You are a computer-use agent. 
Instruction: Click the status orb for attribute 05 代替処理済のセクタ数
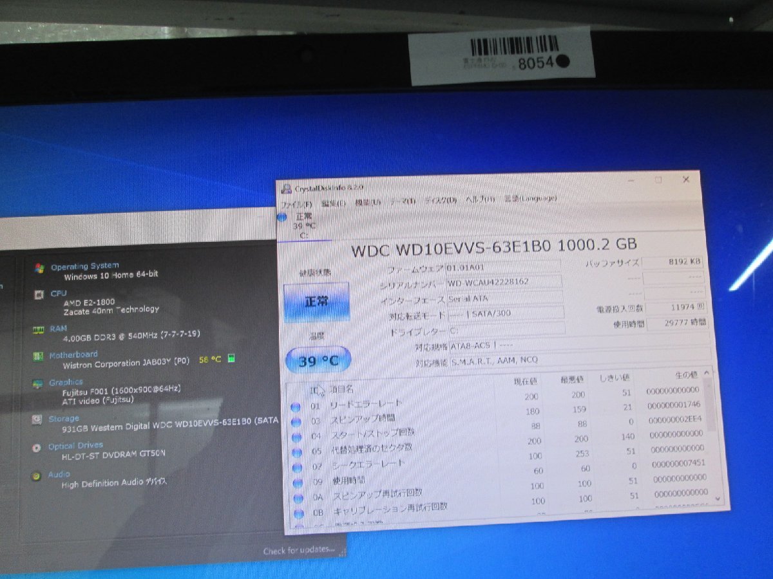297,452
